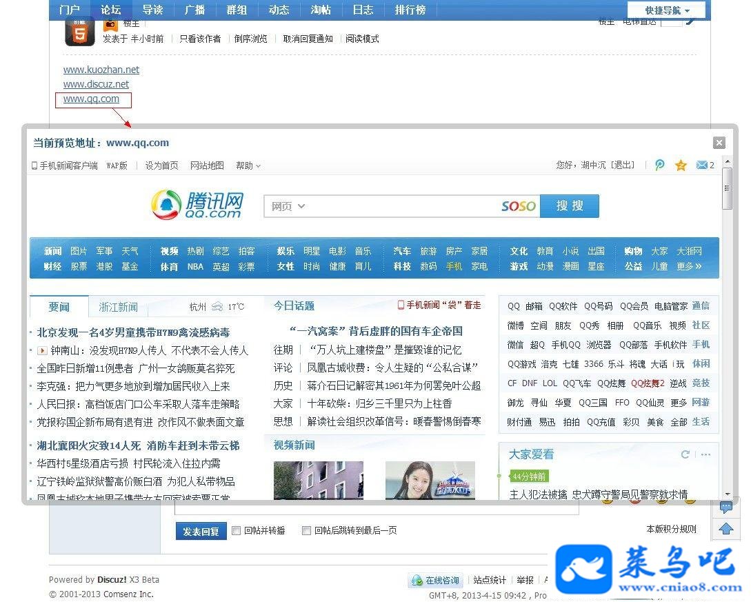The height and width of the screenshot is (602, 751).
Task: Click the 本版积分规则 link
Action: coord(671,529)
